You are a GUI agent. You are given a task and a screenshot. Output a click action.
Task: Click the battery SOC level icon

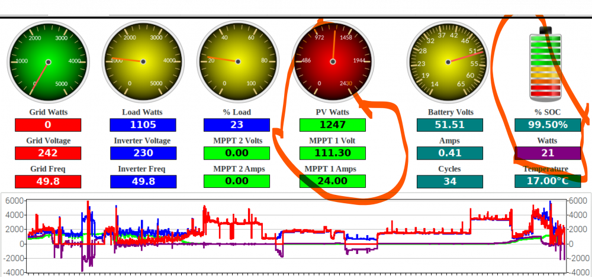[545, 64]
